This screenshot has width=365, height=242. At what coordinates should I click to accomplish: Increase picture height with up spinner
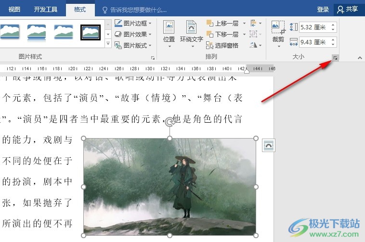coord(333,25)
